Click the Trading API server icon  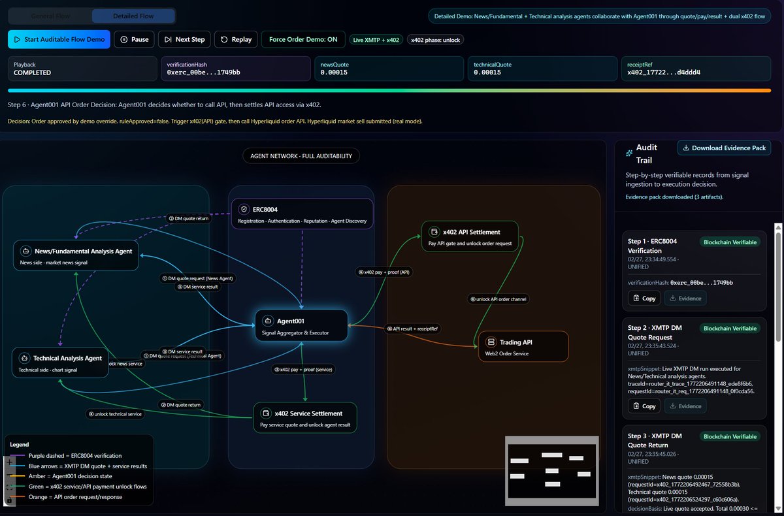point(491,342)
